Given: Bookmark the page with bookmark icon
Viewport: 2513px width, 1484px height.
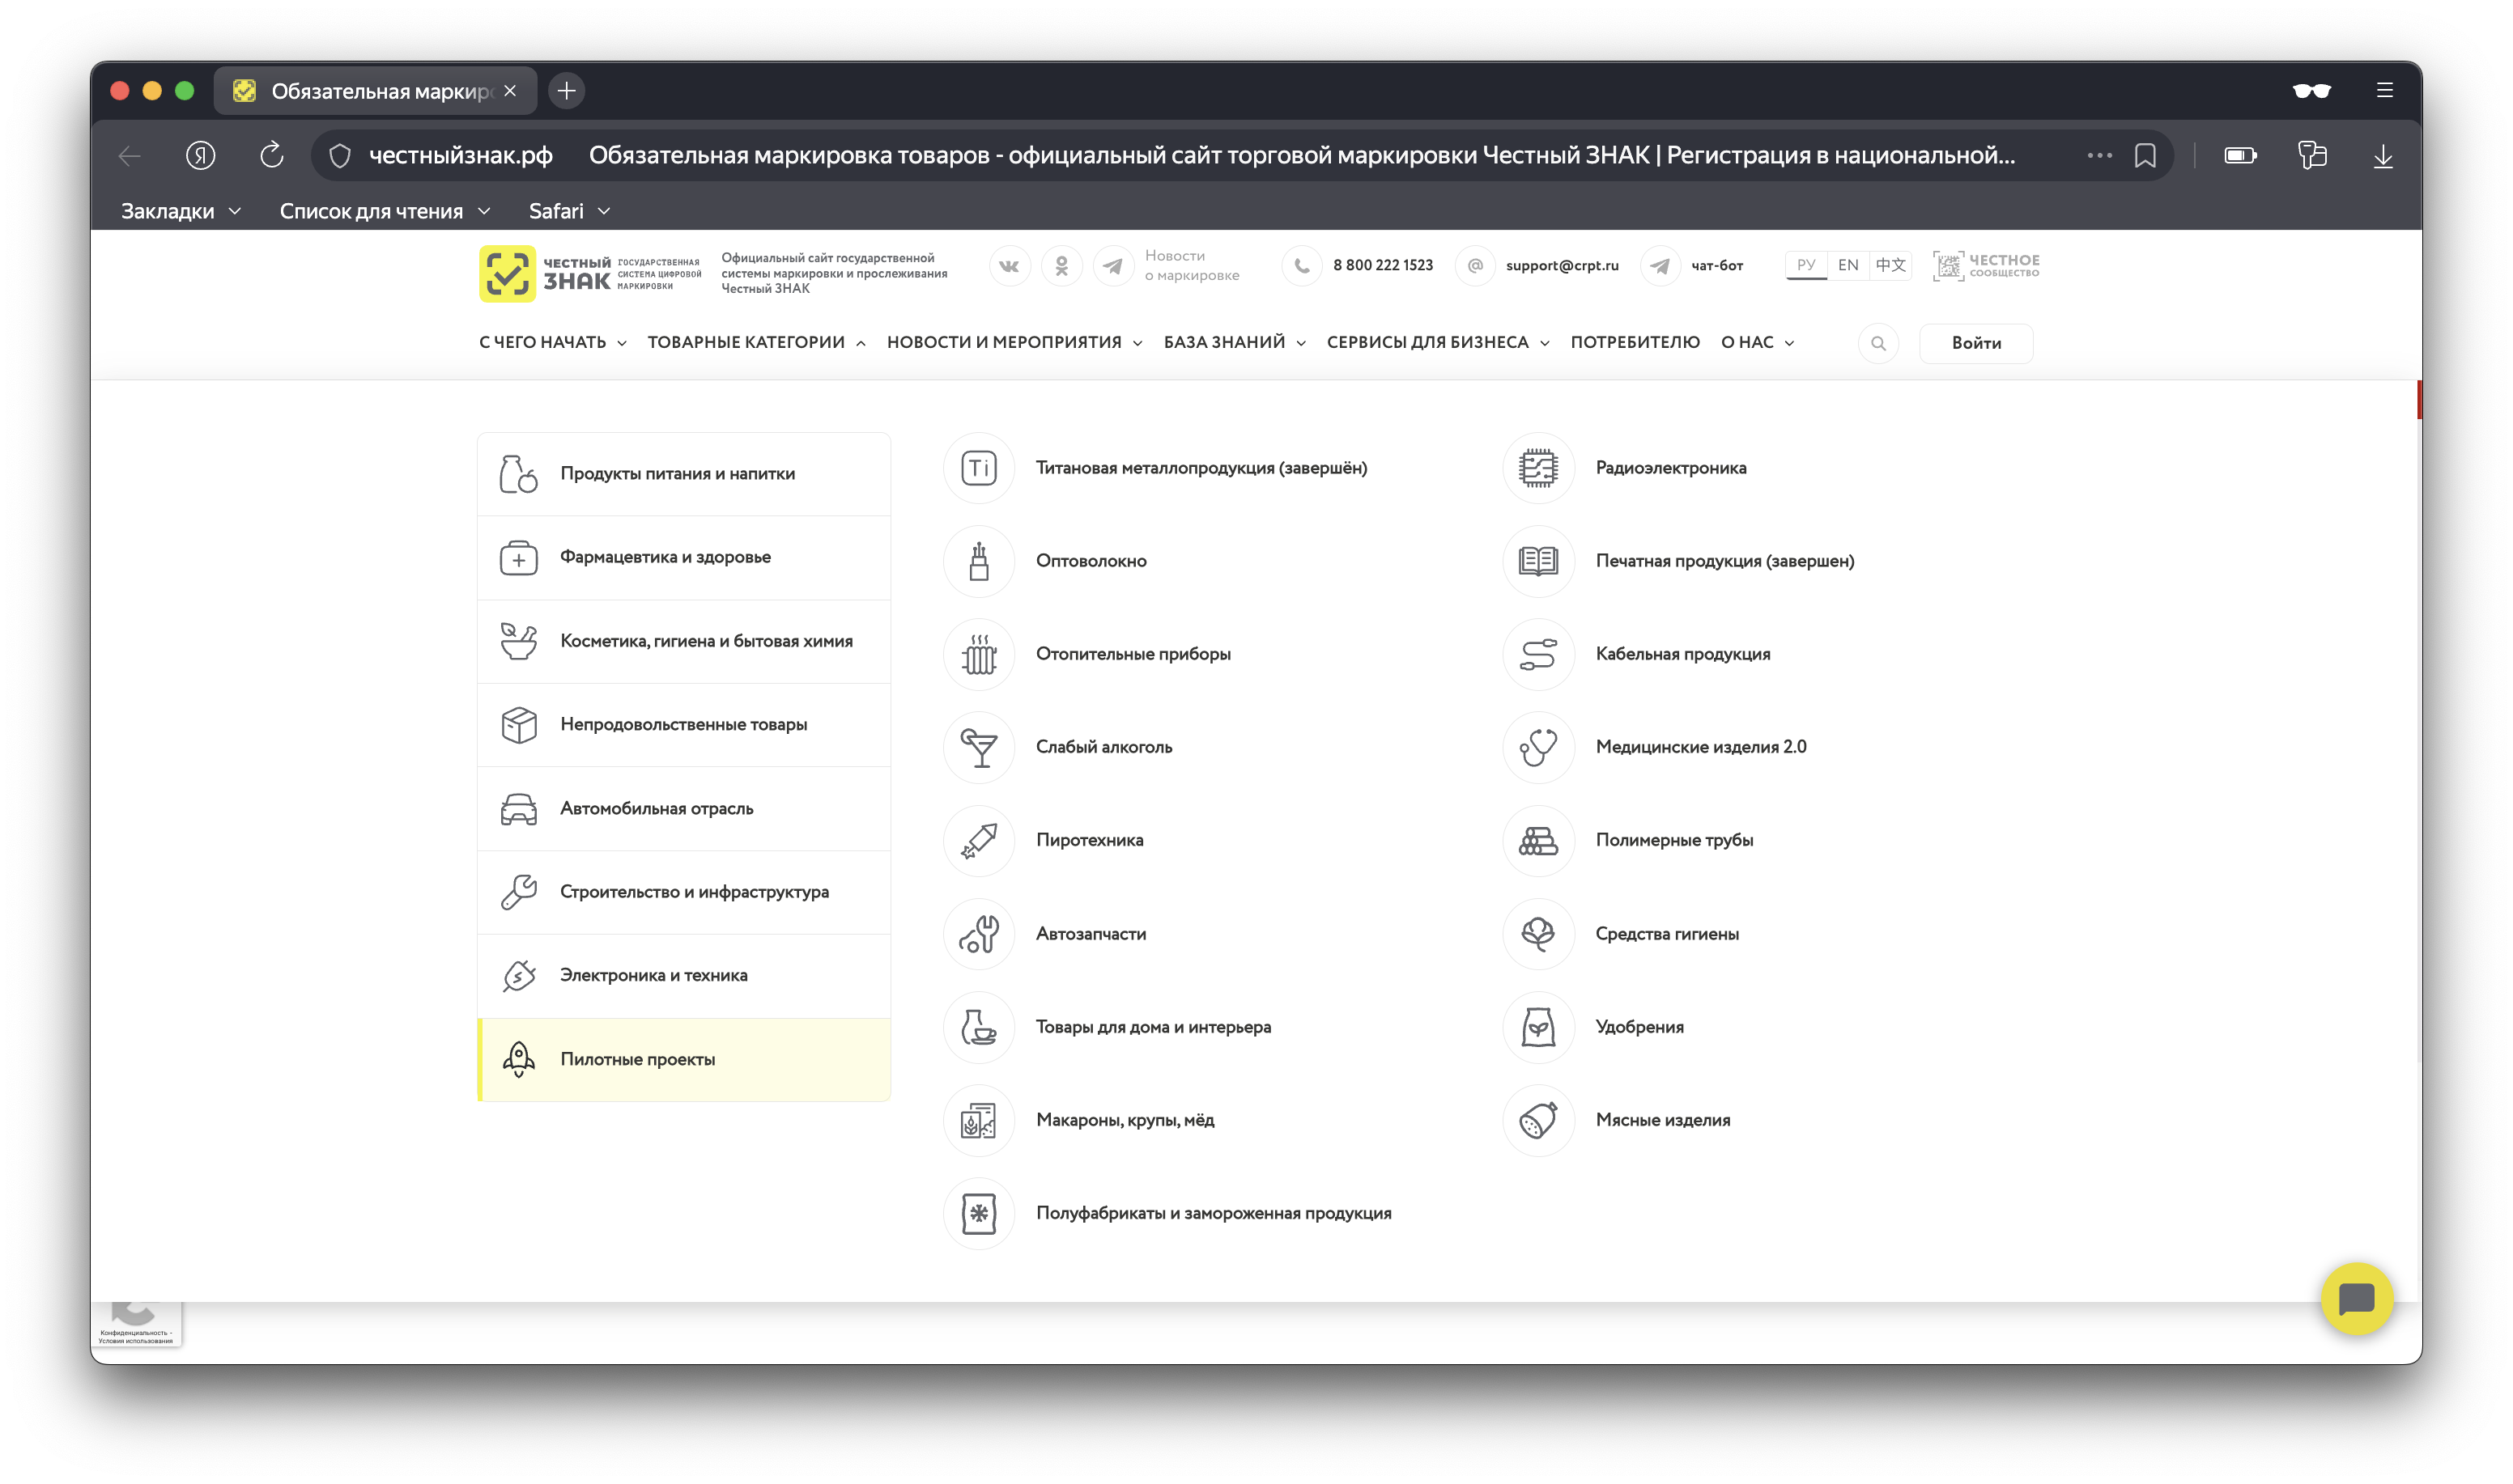Looking at the screenshot, I should coord(2145,155).
